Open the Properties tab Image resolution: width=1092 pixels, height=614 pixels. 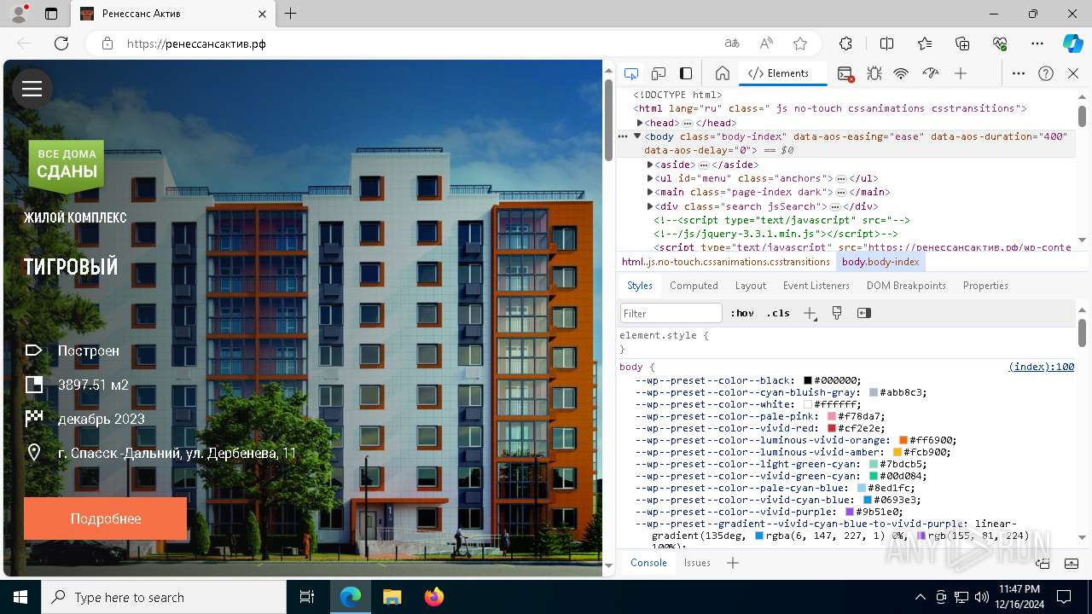[985, 286]
